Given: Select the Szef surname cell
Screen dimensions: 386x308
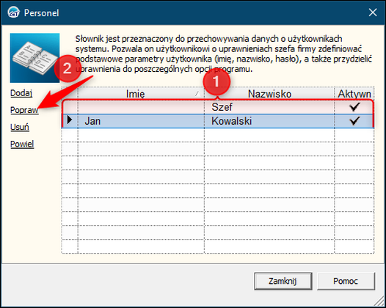Looking at the screenshot, I should pos(269,107).
